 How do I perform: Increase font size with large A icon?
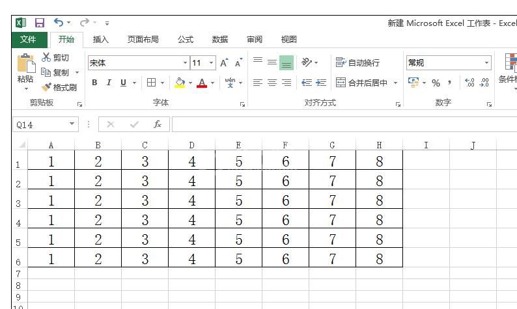coord(224,62)
